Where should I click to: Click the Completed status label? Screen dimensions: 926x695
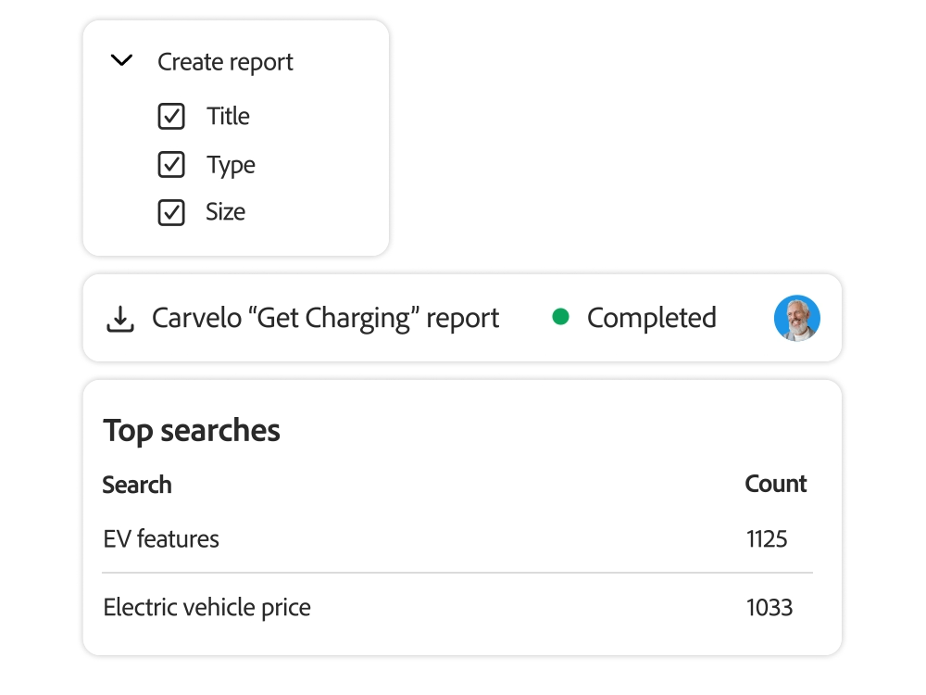click(x=651, y=318)
